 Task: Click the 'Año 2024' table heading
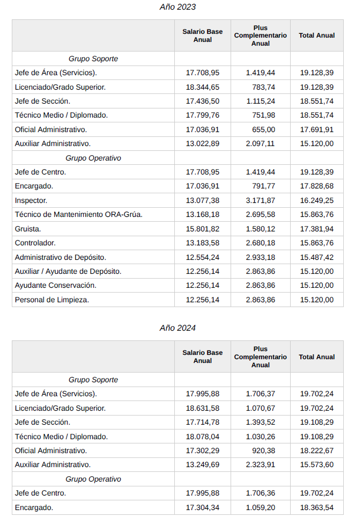(177, 328)
